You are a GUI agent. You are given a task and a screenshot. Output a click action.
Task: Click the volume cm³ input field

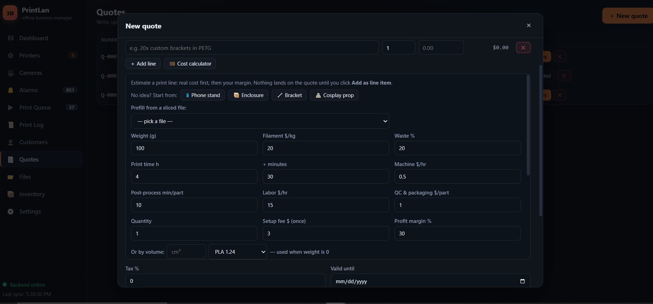[186, 252]
